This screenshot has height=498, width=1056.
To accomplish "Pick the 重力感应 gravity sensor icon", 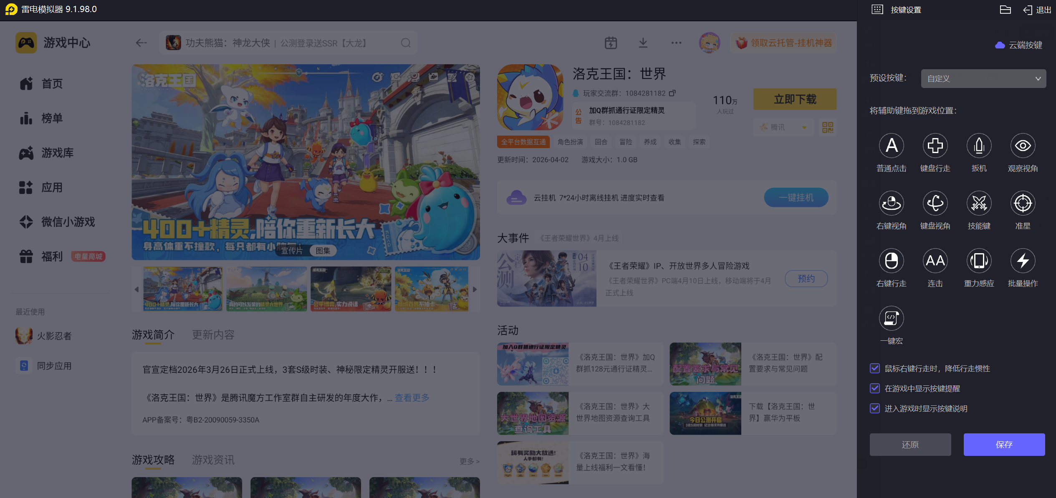I will [979, 261].
